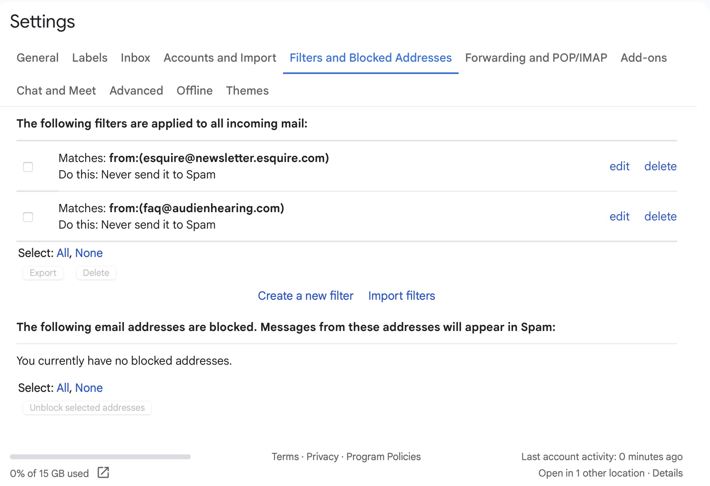Screen dimensions: 710x486
Task: Switch to the General settings tab
Action: tap(37, 58)
